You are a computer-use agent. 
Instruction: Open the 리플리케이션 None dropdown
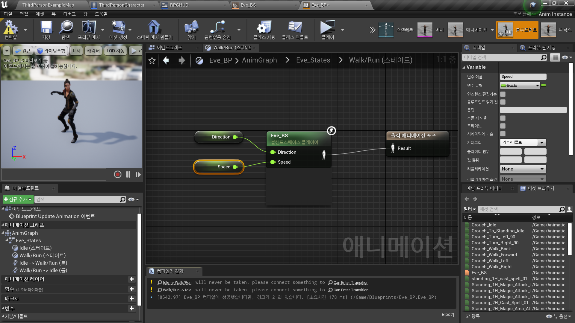pyautogui.click(x=523, y=169)
